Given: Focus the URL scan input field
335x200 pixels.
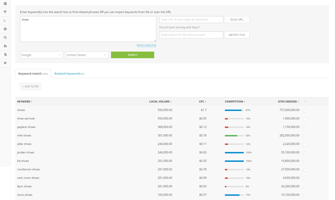Looking at the screenshot, I should [191, 20].
